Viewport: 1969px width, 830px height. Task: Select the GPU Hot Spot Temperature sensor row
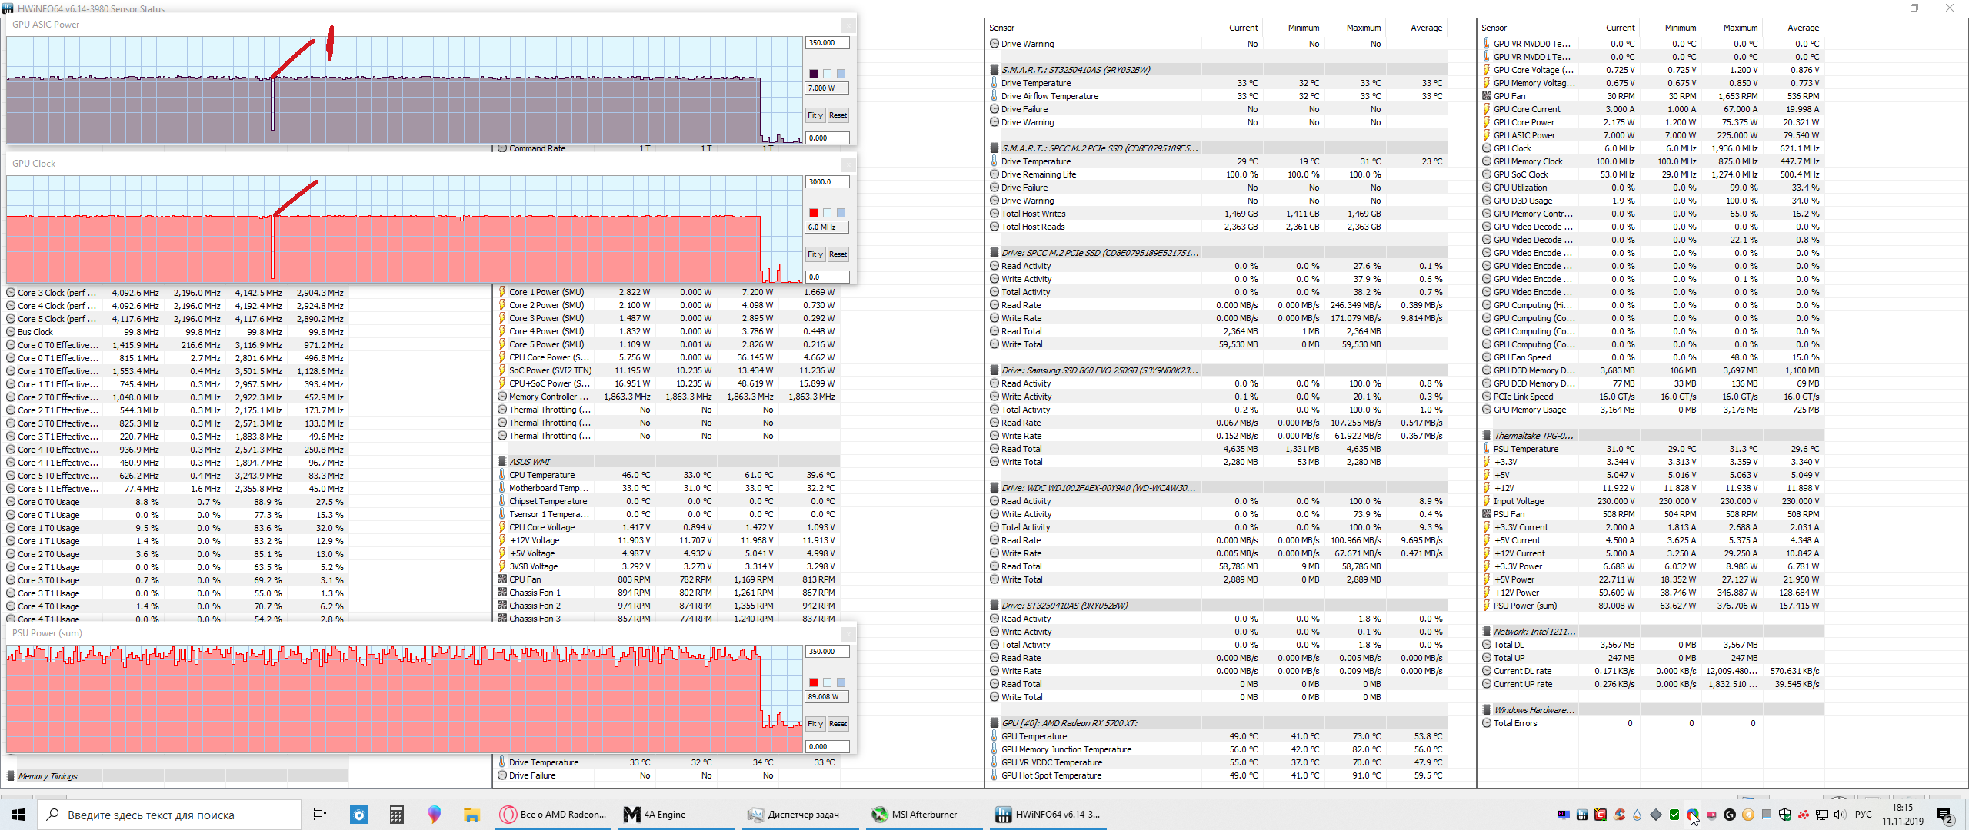click(1051, 775)
